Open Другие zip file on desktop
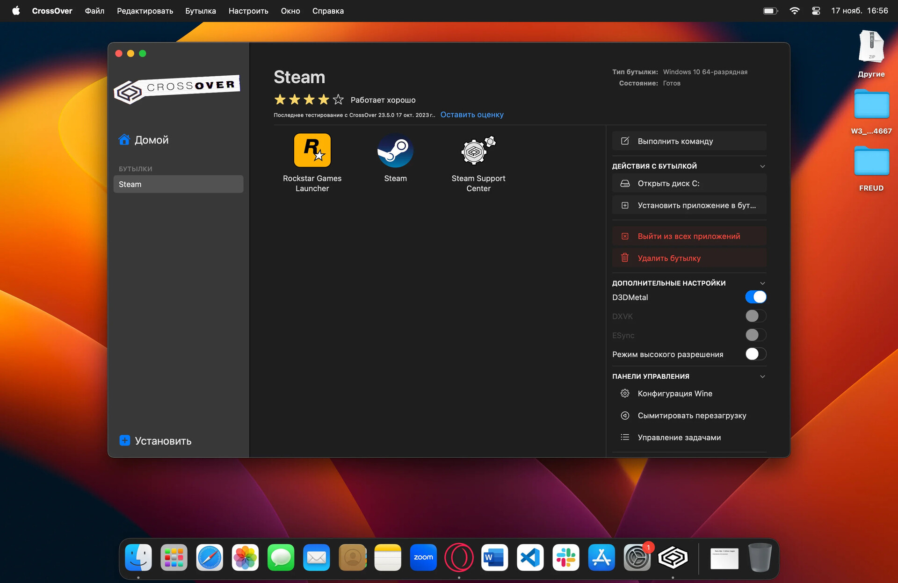 tap(871, 54)
